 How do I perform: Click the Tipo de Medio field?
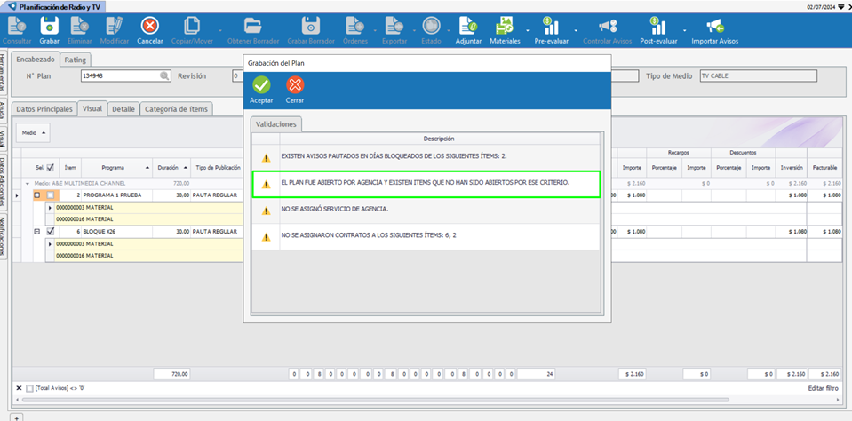[x=758, y=76]
